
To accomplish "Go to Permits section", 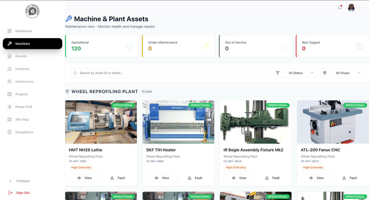I will pyautogui.click(x=32, y=56).
